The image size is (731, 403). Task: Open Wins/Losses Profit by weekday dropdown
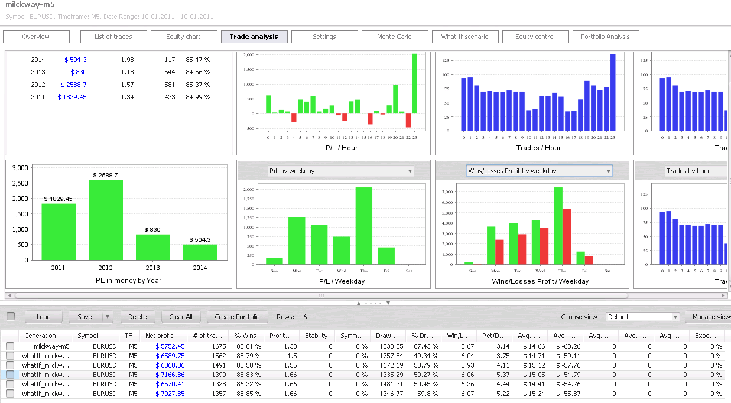[x=538, y=171]
